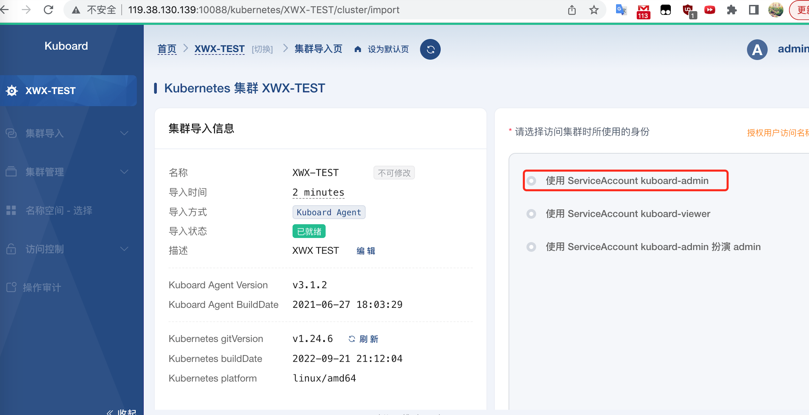809x415 pixels.
Task: Click the browser address bar URL
Action: pyautogui.click(x=264, y=10)
